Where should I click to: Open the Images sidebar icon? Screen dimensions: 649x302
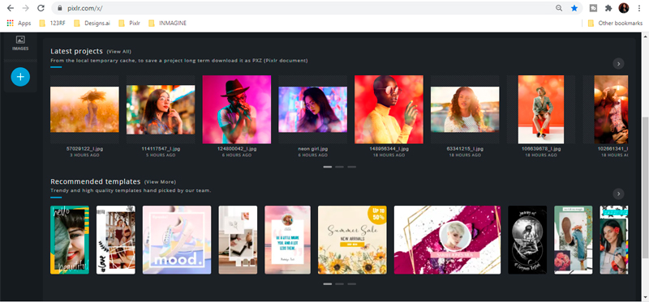pos(20,43)
